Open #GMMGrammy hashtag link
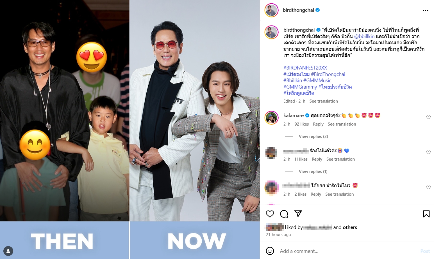The height and width of the screenshot is (259, 434). [x=300, y=87]
